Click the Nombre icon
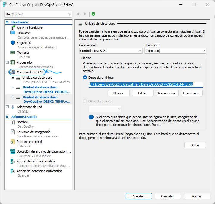The width and height of the screenshot is (215, 204). point(13,122)
